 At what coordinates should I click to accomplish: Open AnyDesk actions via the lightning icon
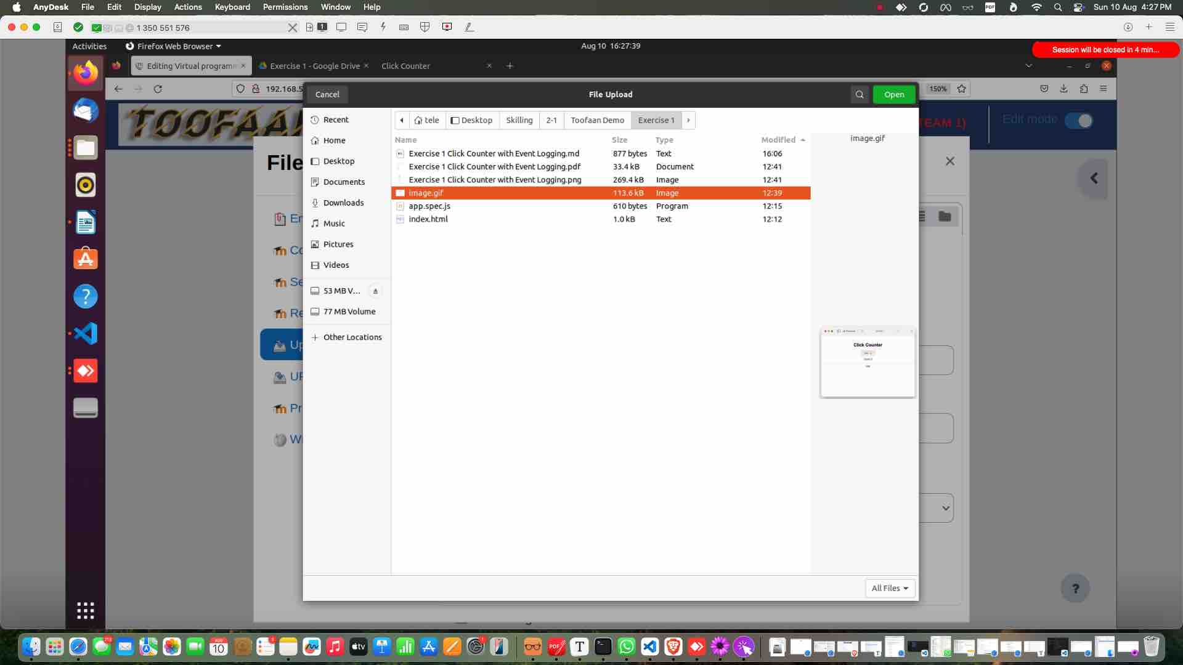coord(383,27)
